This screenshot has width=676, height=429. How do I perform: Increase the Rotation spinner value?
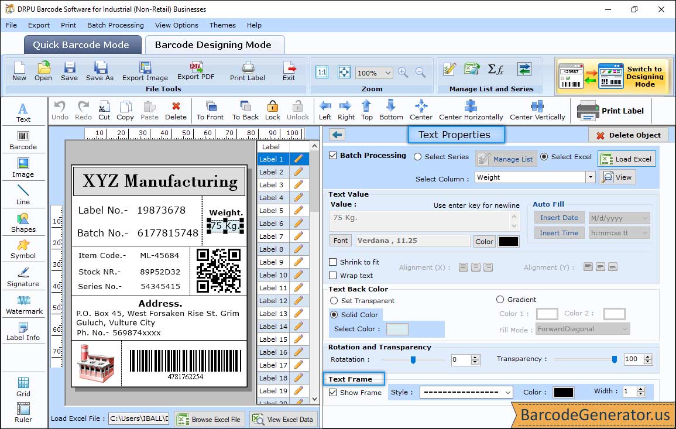pyautogui.click(x=475, y=357)
